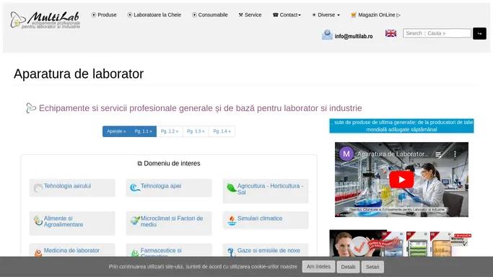Click the Alimente si Agroalimentare icon
This screenshot has height=277, width=493.
(38, 221)
